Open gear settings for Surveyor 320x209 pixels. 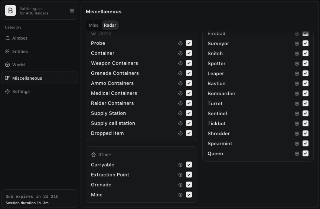click(x=297, y=44)
